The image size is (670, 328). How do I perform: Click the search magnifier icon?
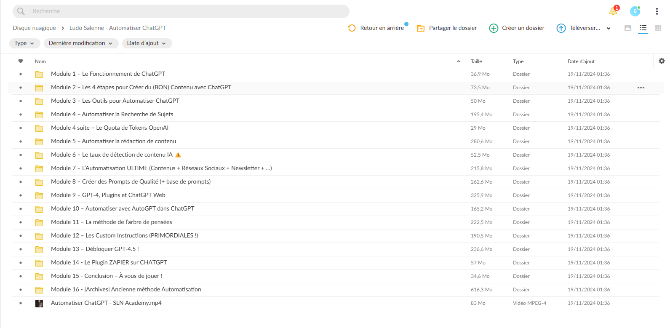(x=21, y=11)
